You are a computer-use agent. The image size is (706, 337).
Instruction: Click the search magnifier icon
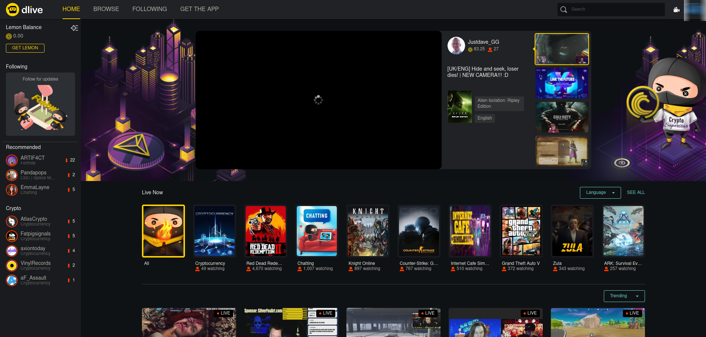(x=563, y=10)
